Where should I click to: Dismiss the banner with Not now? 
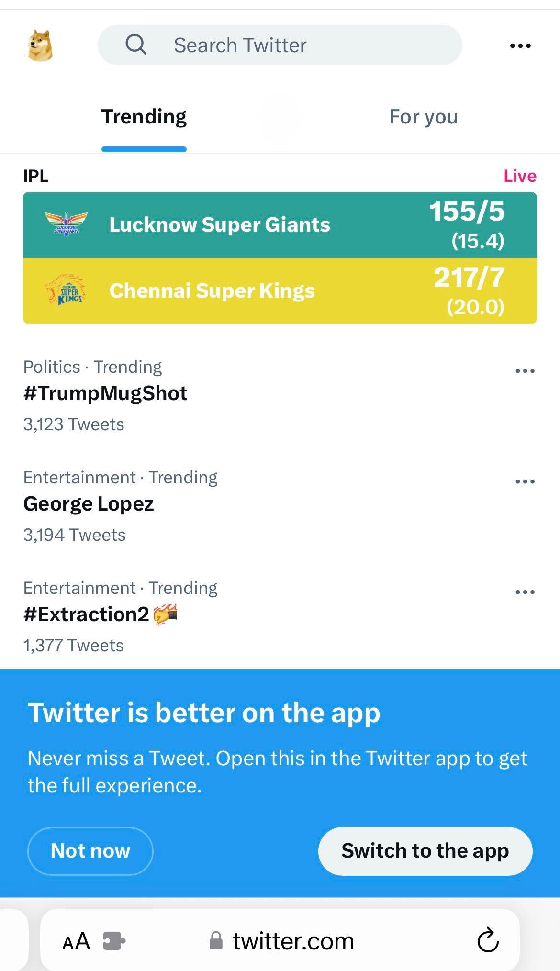pyautogui.click(x=90, y=851)
